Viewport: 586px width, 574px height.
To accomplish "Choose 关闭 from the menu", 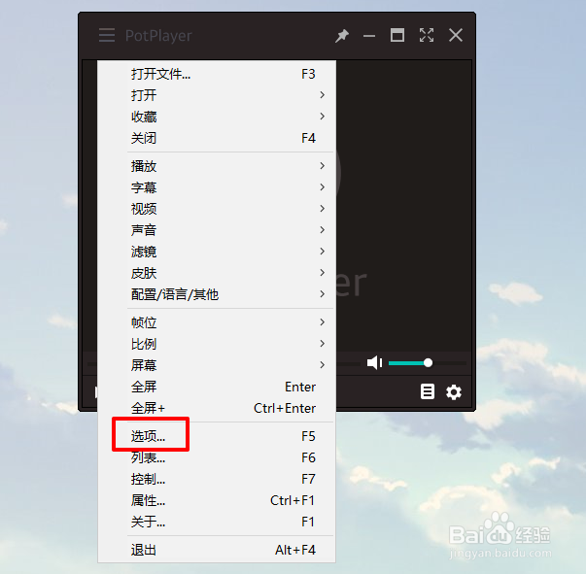I will coord(217,138).
